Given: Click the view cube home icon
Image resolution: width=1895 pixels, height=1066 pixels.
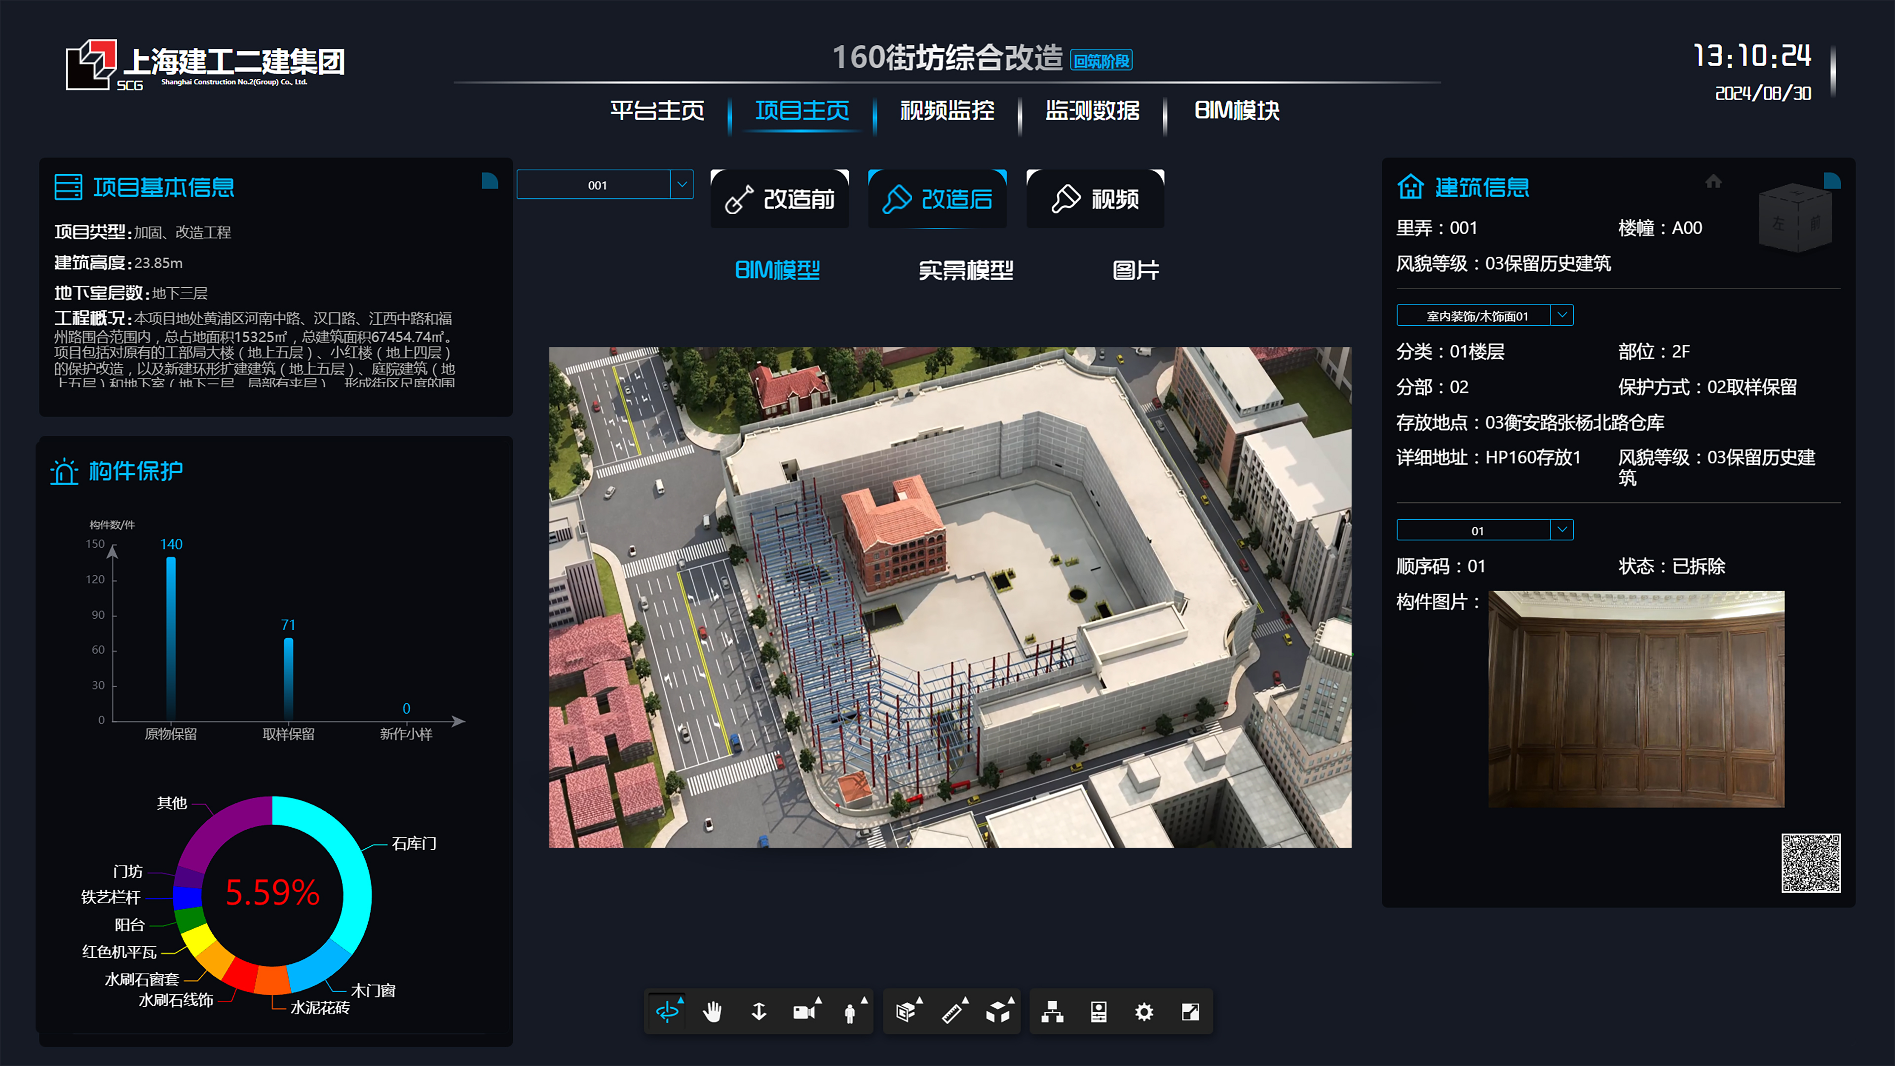Looking at the screenshot, I should pos(1713,182).
